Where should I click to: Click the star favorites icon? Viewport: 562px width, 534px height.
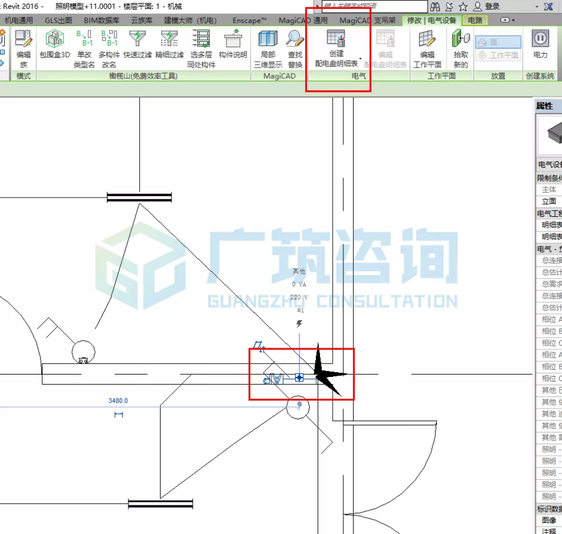[463, 7]
